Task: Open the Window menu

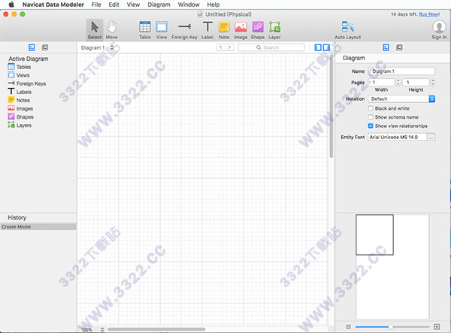Action: pyautogui.click(x=189, y=5)
